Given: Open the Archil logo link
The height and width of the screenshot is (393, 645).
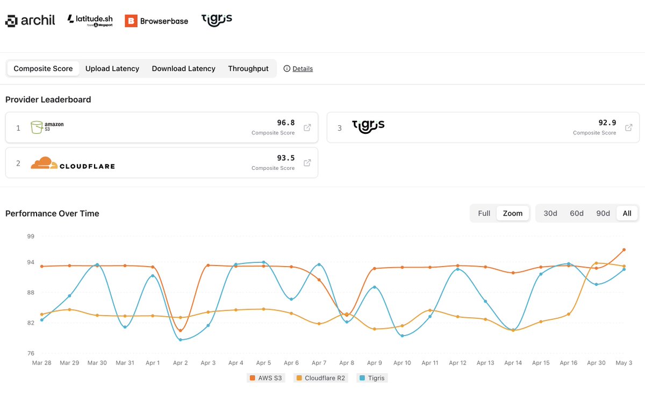Looking at the screenshot, I should coord(30,20).
